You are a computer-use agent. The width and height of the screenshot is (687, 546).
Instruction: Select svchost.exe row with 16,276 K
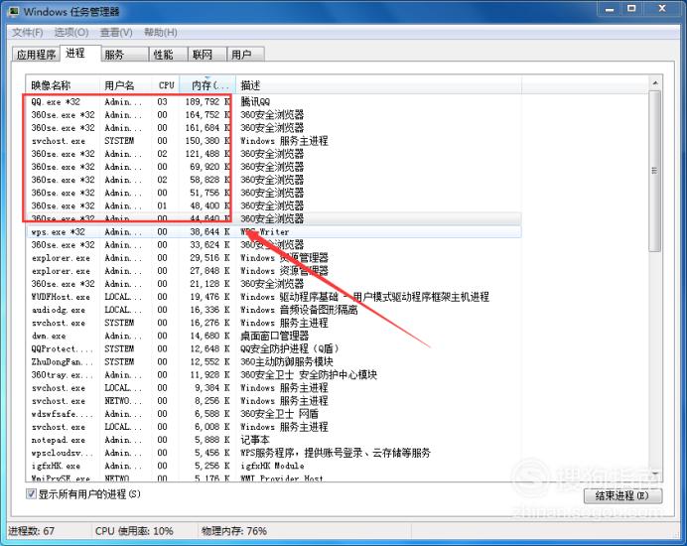[x=274, y=323]
